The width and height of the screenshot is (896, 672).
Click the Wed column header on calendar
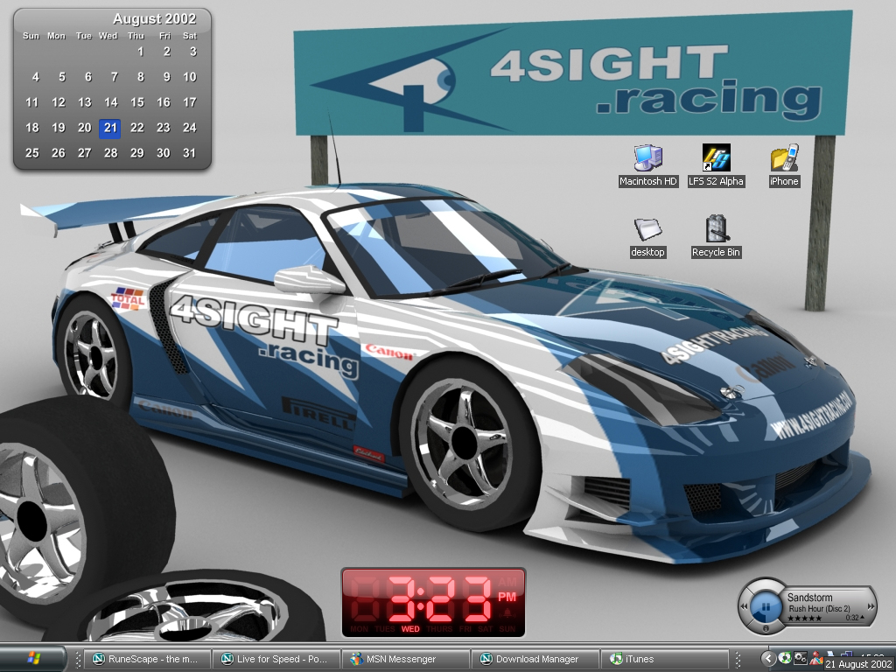[x=108, y=35]
